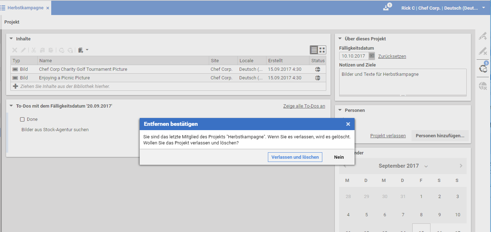Switch Inhalte to thumbnail grid view
The width and height of the screenshot is (491, 232).
(x=322, y=50)
